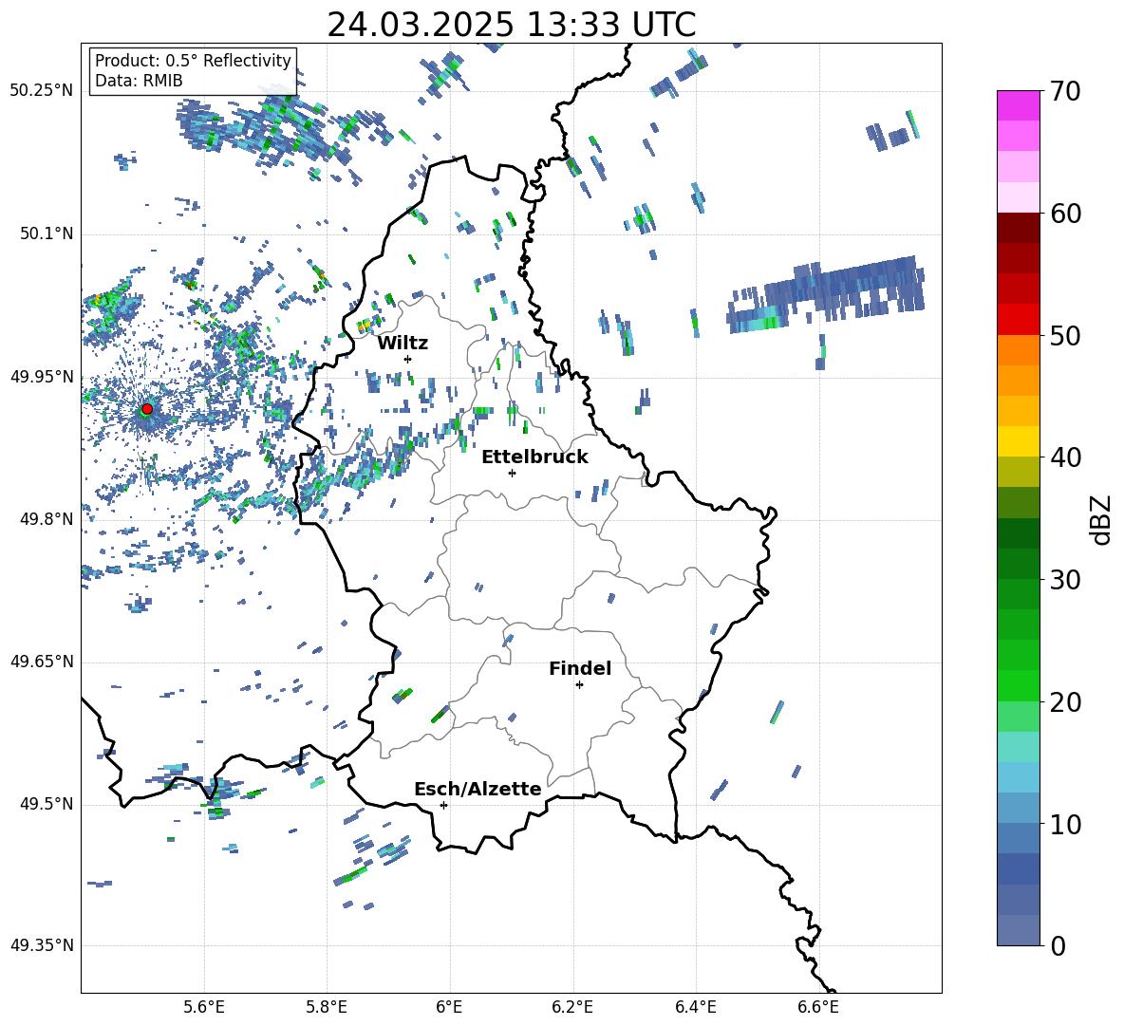
Task: Click the 0 colorbar tick label
Action: [1058, 946]
